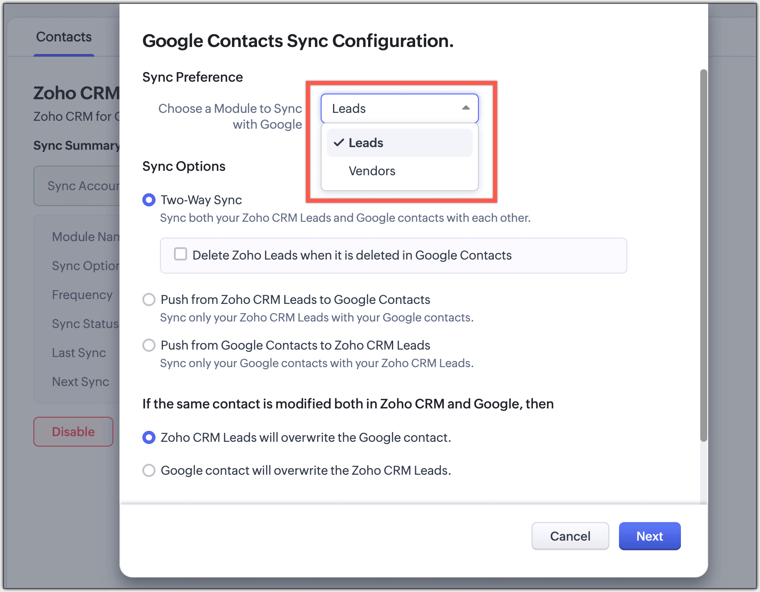Select the Two-Way Sync radio button
The height and width of the screenshot is (592, 760).
point(149,200)
